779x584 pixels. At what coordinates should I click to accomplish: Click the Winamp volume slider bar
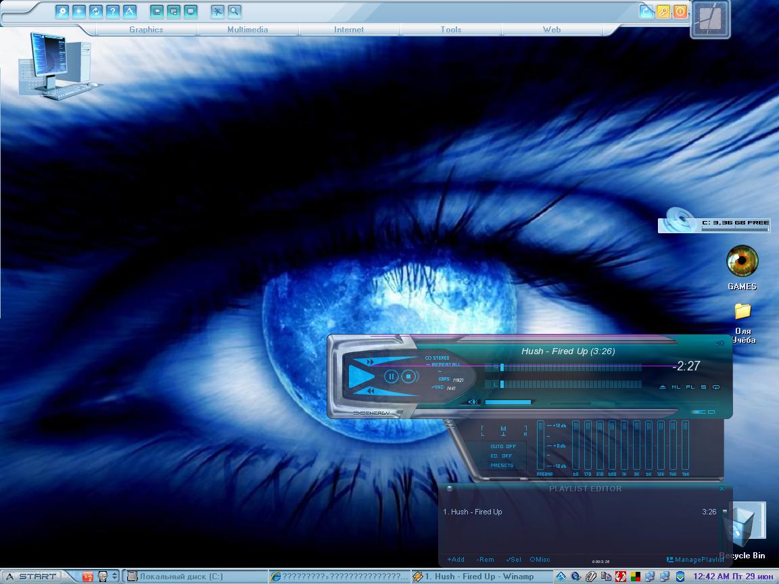508,402
